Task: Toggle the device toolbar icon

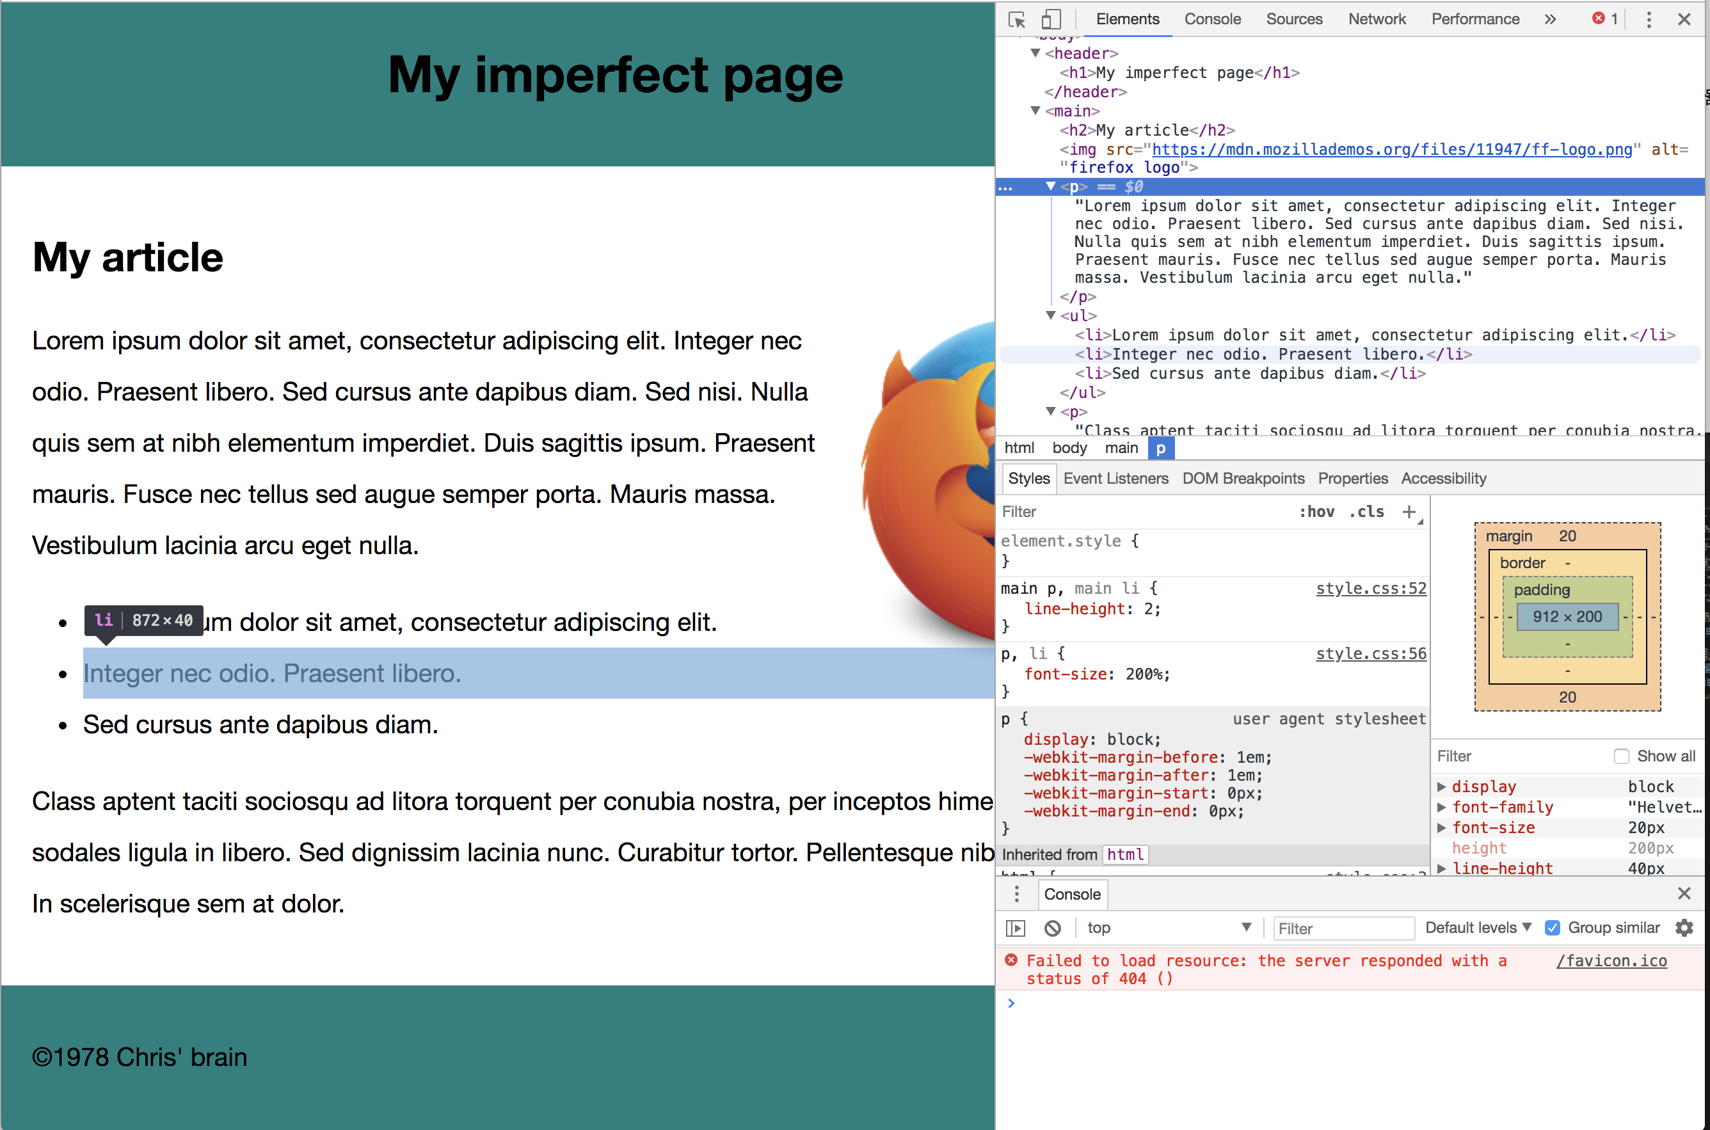Action: pos(1051,19)
